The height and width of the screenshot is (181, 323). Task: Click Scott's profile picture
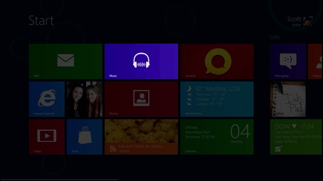(x=308, y=21)
